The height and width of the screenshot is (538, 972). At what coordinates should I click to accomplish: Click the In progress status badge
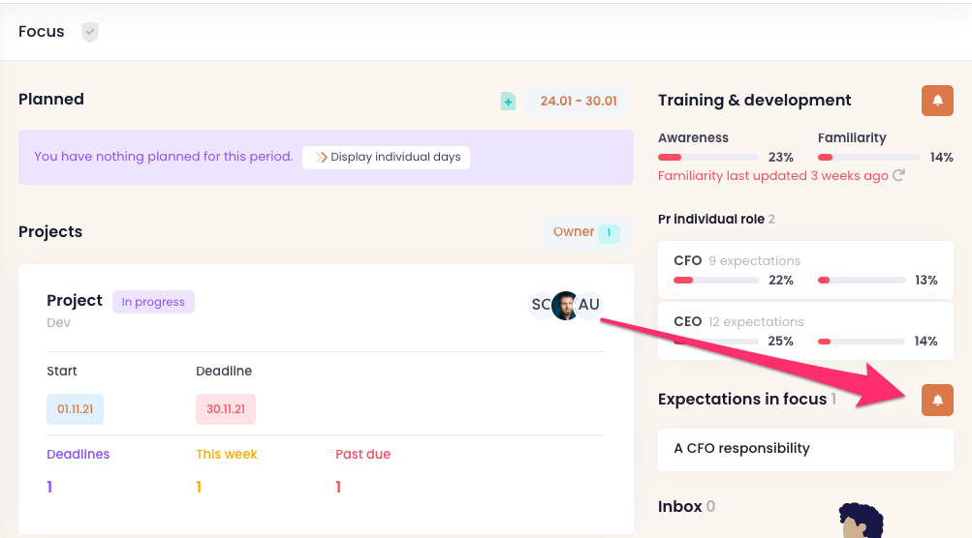coord(153,302)
